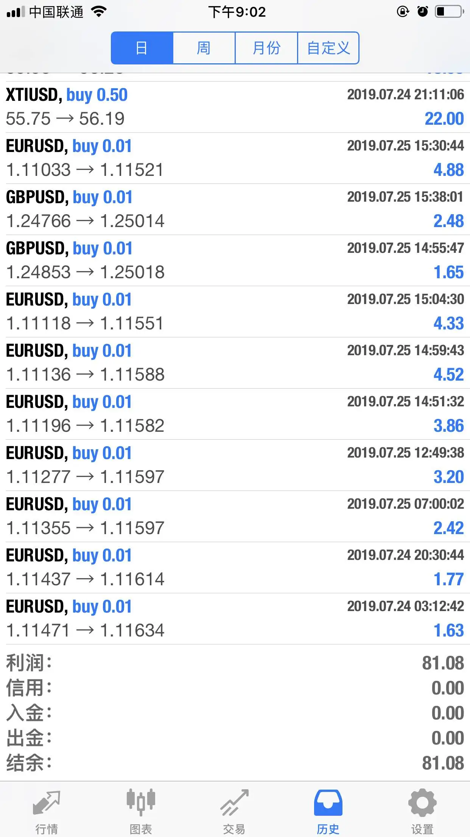Image resolution: width=470 pixels, height=837 pixels.
Task: Switch to the 月份 month period
Action: (x=266, y=48)
